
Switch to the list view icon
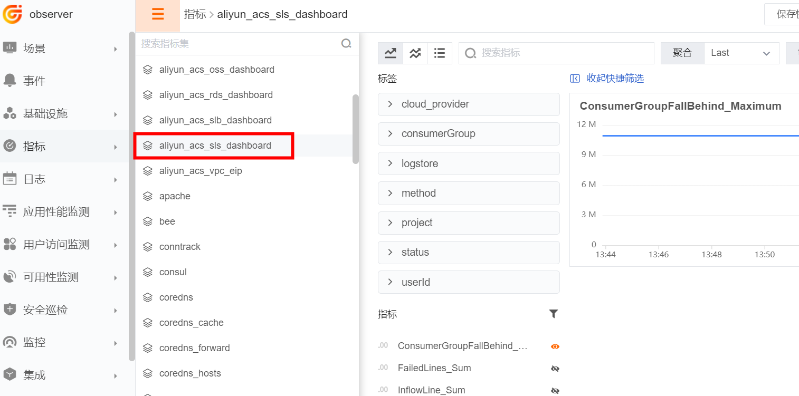coord(440,53)
